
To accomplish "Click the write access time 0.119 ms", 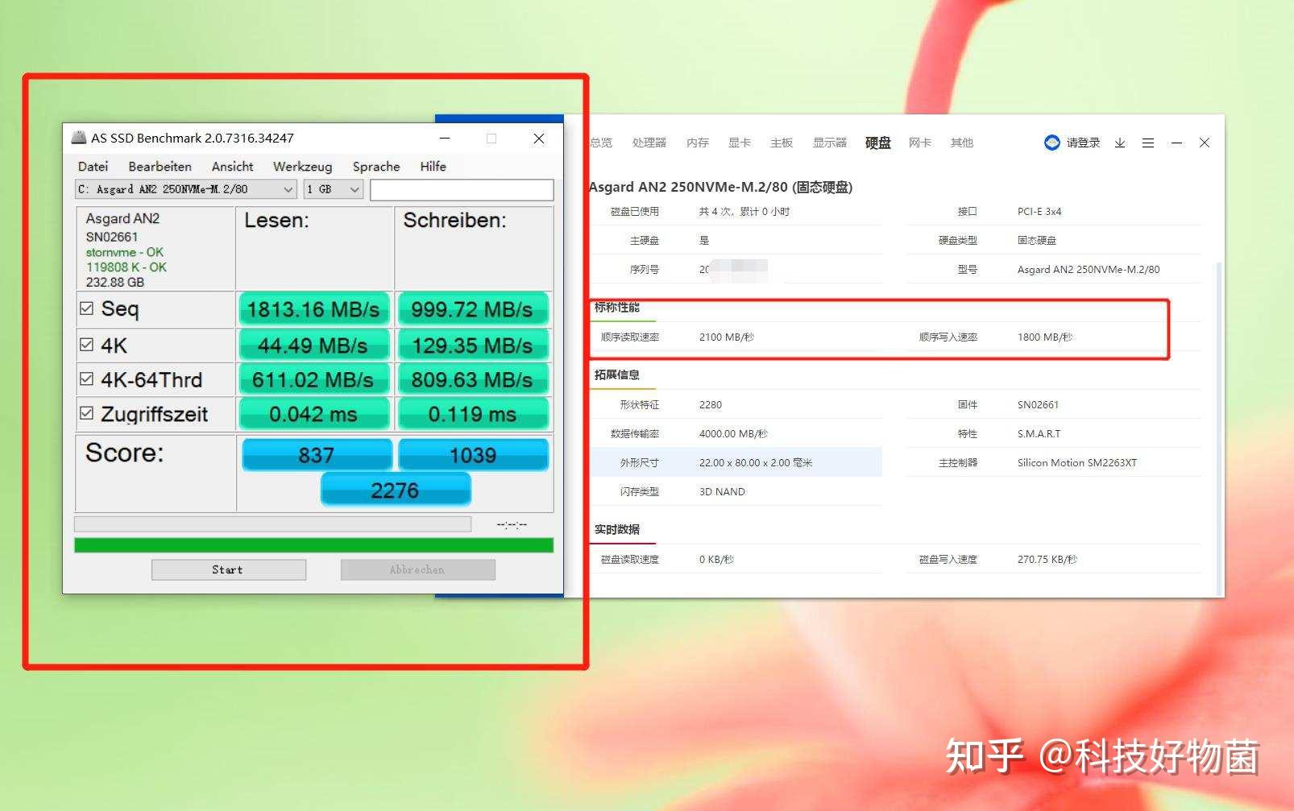I will tap(472, 414).
